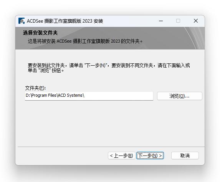Minimize the ACDSee setup window
Screen dimensions: 220x182
(161, 21)
